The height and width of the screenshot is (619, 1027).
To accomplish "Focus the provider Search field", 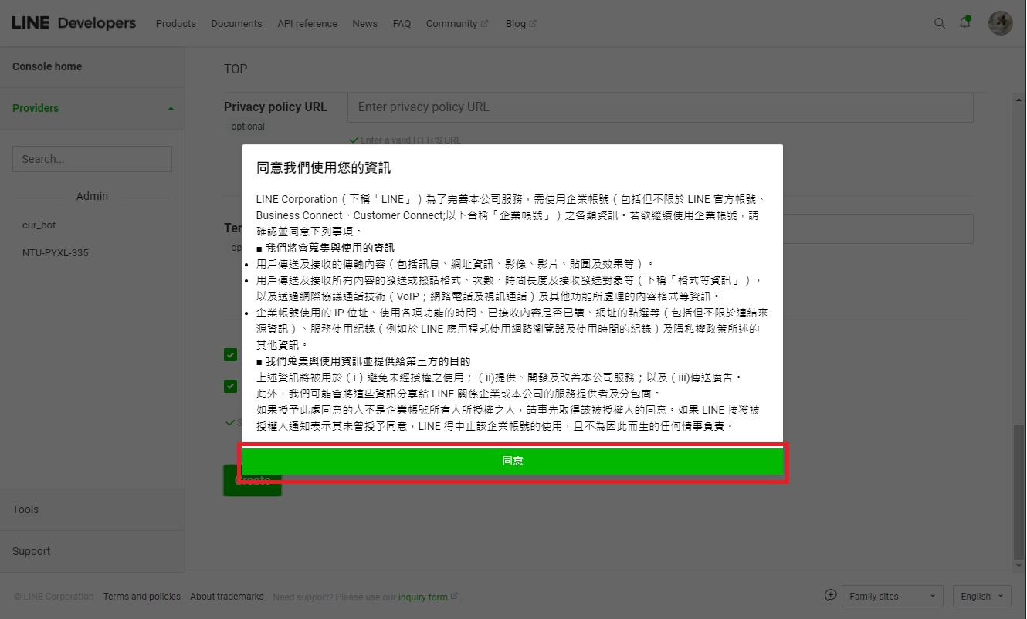I will pyautogui.click(x=92, y=159).
